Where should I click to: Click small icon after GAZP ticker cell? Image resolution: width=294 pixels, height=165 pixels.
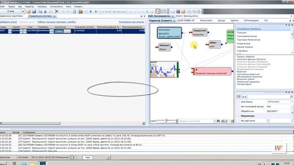point(10,32)
